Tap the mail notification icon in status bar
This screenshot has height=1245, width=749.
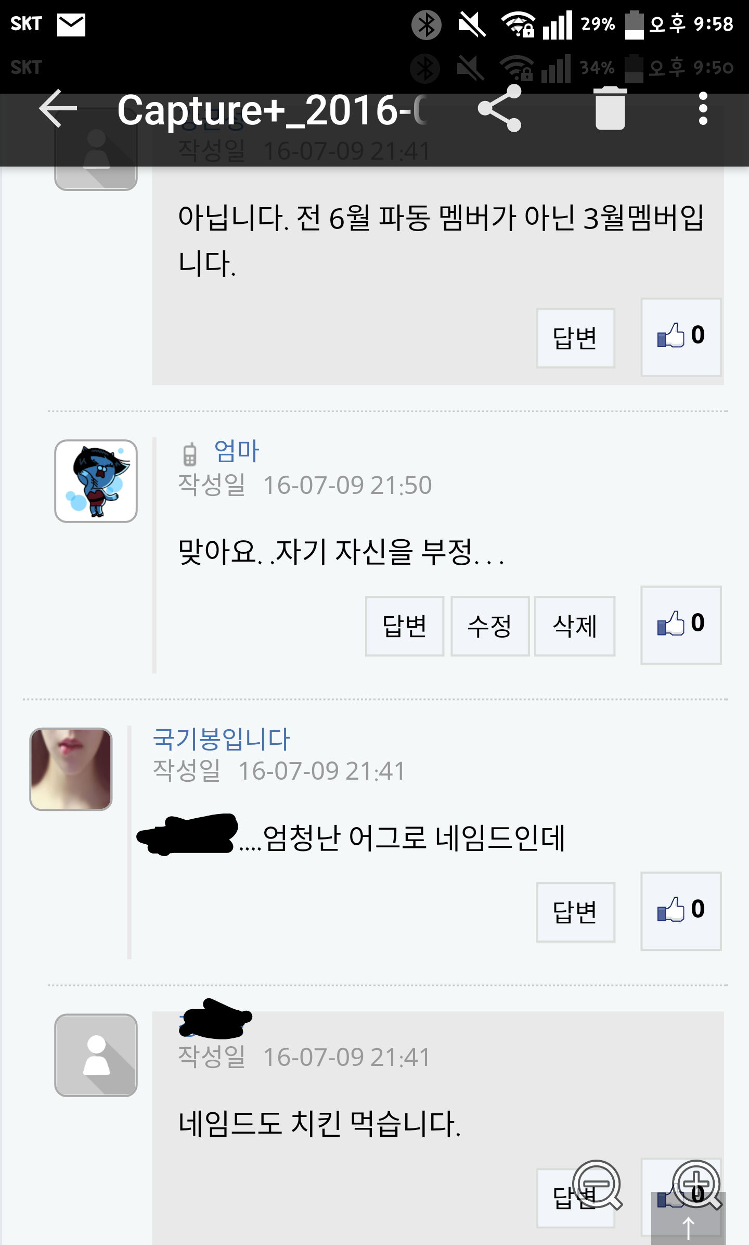(71, 24)
